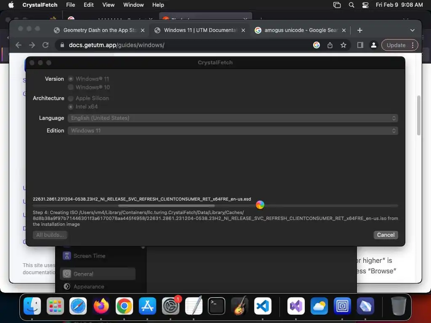Open the Trash in the dock
The image size is (431, 323).
coord(399,306)
